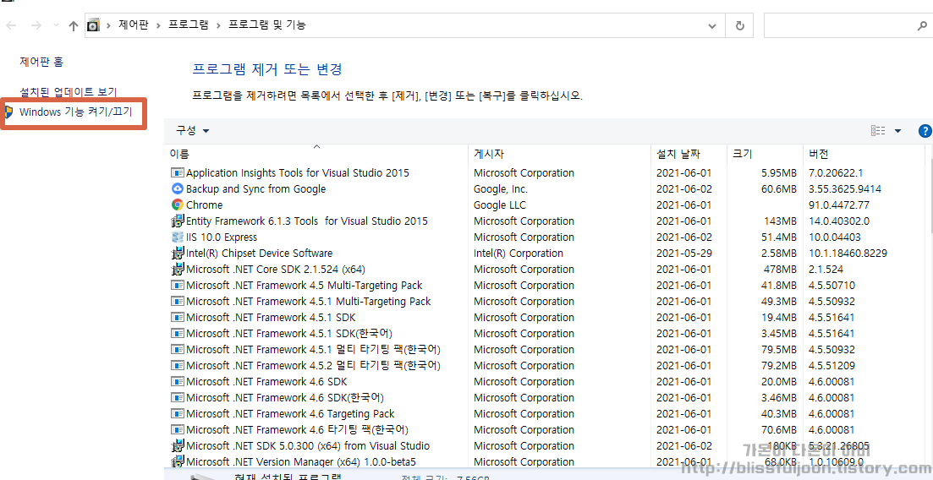The height and width of the screenshot is (480, 933).
Task: Expand the chevron before 제어판 breadcrumb
Action: point(109,25)
